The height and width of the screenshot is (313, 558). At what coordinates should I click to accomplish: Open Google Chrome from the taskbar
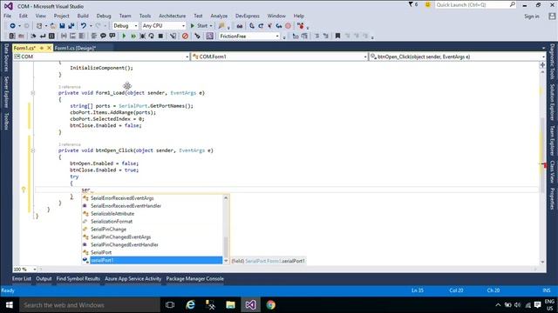(271, 305)
